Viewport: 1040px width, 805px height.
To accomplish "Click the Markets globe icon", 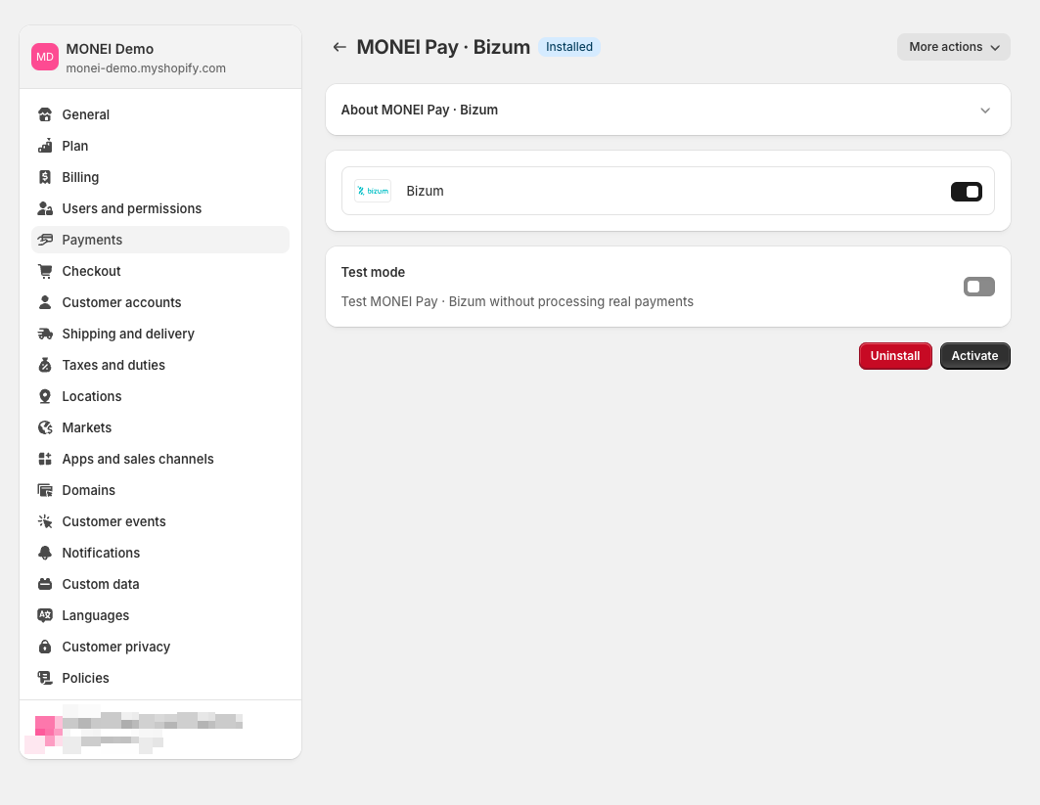I will (45, 427).
